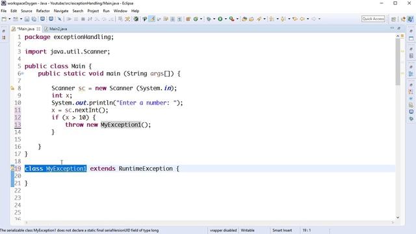Viewport: 416px width, 234px height.
Task: Open the Help menu
Action: click(x=135, y=11)
